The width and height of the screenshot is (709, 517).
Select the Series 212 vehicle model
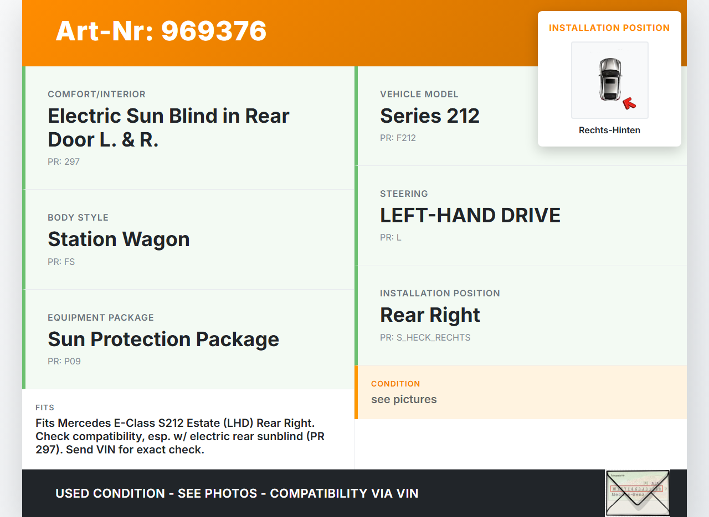(429, 116)
